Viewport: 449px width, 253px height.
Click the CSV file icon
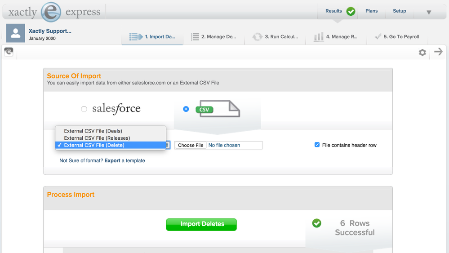pos(218,109)
